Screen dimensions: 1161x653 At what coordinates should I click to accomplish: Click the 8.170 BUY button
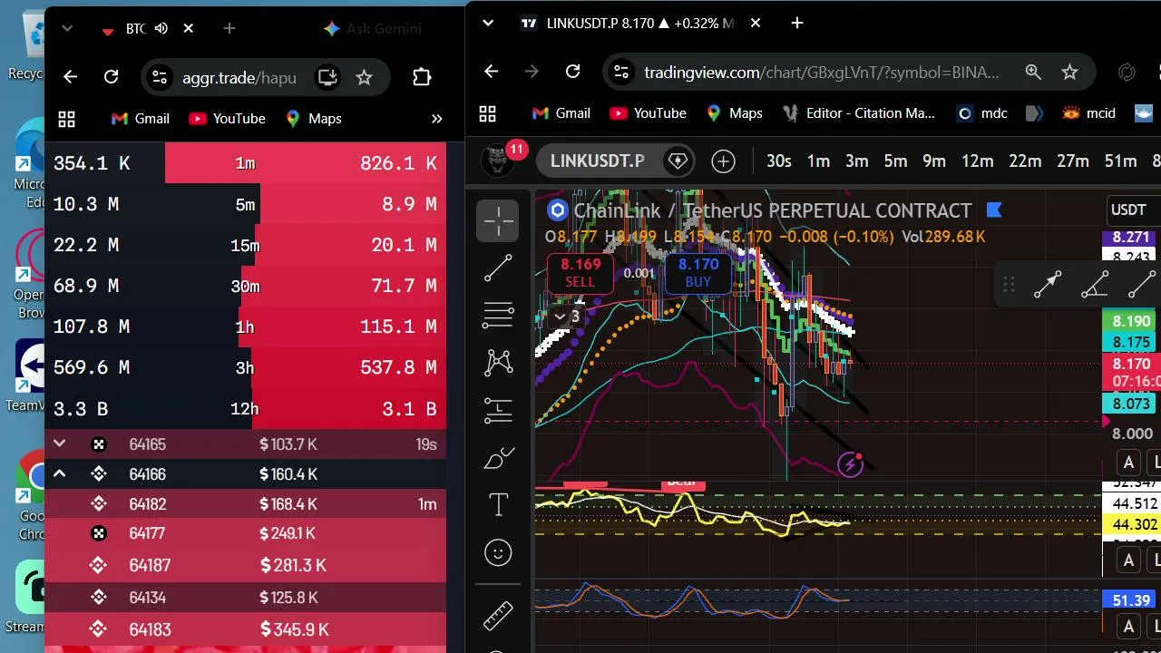coord(698,273)
